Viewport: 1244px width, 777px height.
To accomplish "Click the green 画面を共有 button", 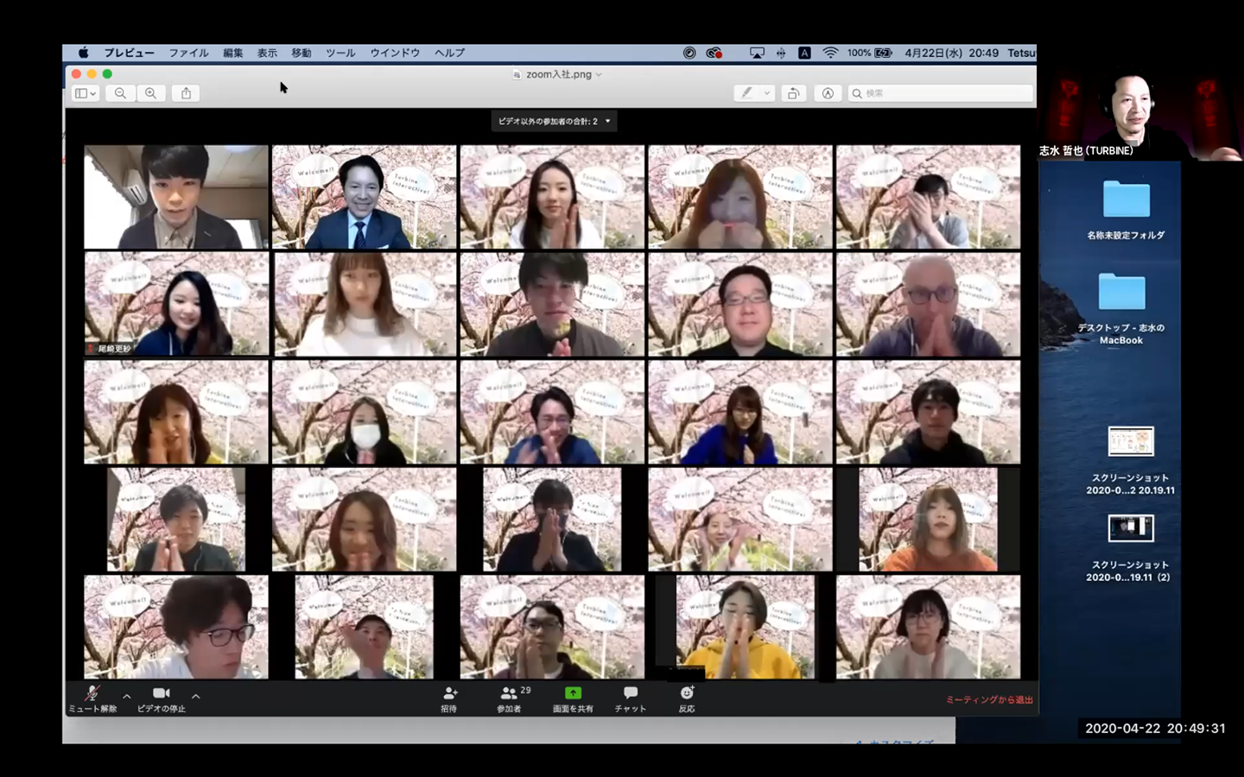I will [573, 698].
